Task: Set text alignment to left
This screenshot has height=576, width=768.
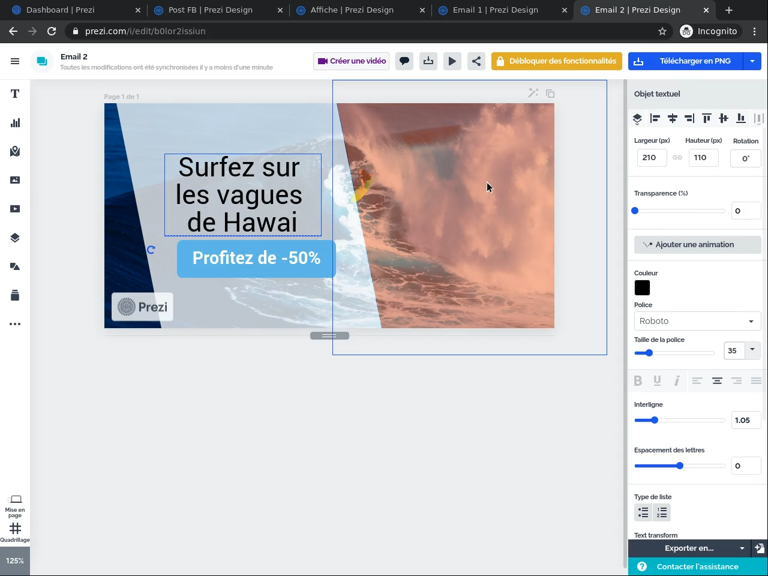Action: point(697,381)
